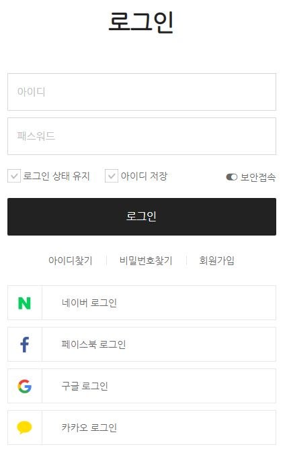Select the 카카오 로그인 text button
Viewport: 287px width, 453px height.
point(159,427)
